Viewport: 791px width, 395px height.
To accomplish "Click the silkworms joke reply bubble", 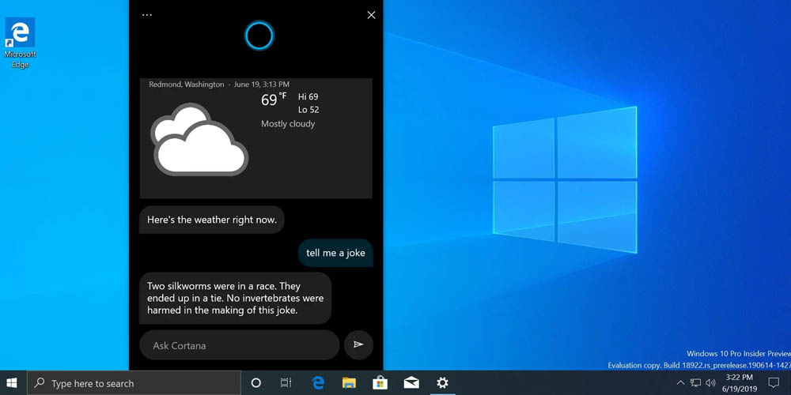I will click(x=235, y=299).
